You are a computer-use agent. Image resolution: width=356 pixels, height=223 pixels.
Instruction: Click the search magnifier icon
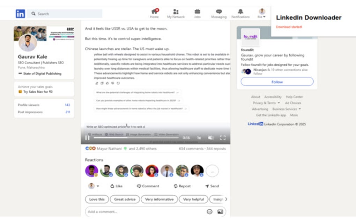[x=33, y=13]
